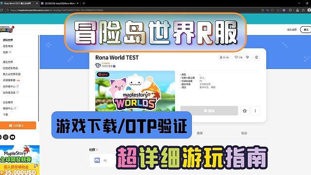The image size is (311, 175).
Task: Click the join membership link
Action: click(x=292, y=30)
